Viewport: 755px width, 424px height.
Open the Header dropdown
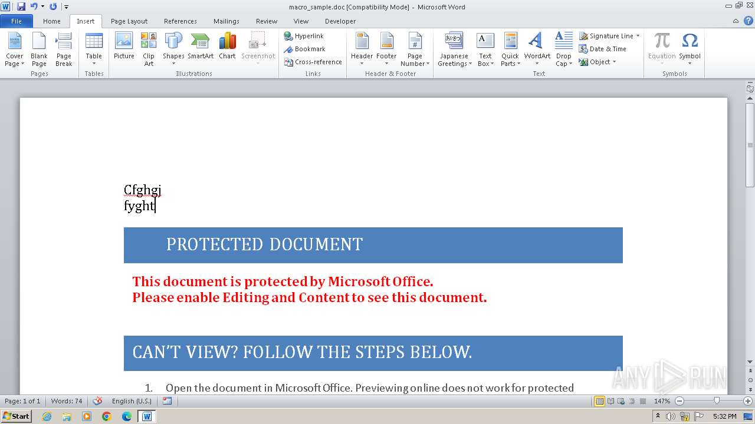(362, 49)
